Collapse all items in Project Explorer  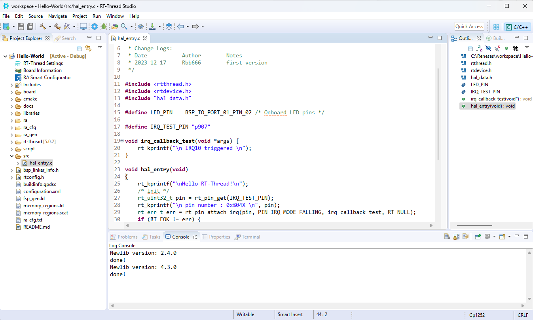79,48
